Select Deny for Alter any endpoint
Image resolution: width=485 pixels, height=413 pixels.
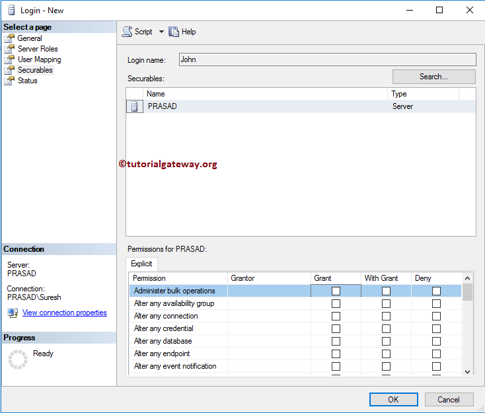437,354
